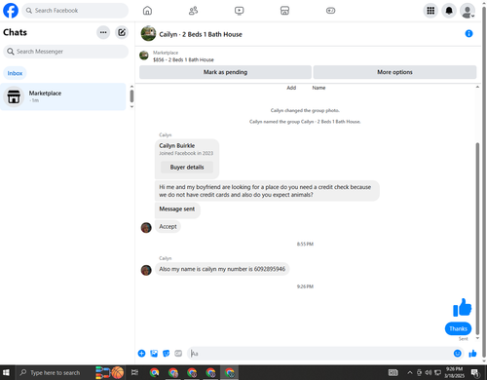This screenshot has height=380, width=487.
Task: Show hidden system tray icons
Action: click(410, 372)
